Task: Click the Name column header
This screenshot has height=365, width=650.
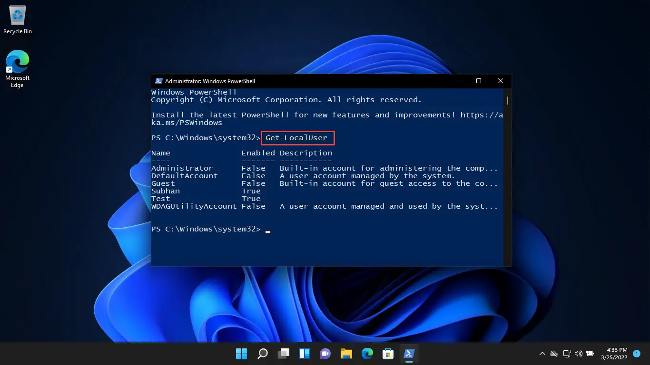Action: pyautogui.click(x=161, y=153)
